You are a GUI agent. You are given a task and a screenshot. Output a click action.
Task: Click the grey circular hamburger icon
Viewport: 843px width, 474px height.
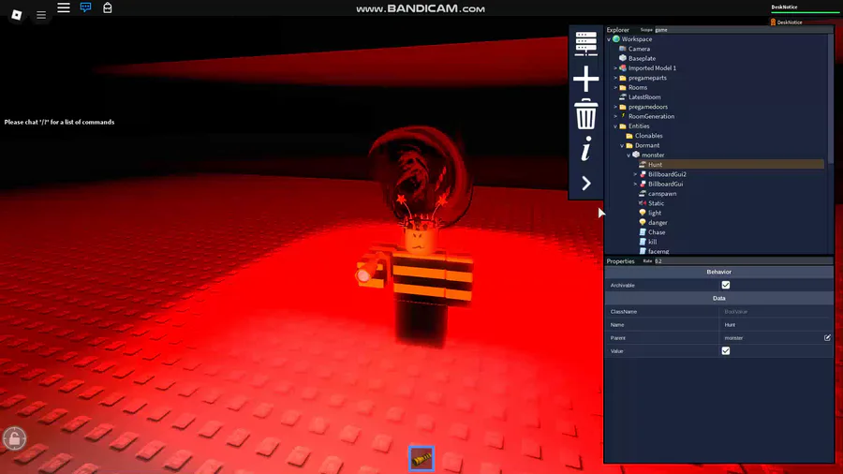[41, 15]
